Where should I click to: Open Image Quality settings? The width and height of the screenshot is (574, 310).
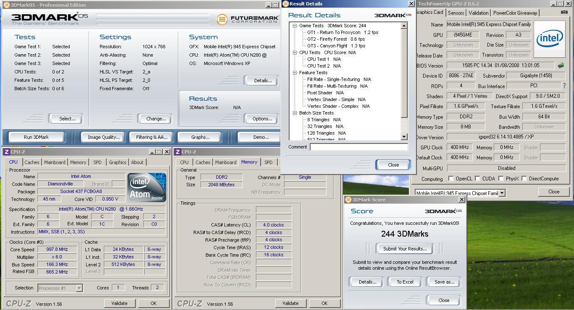click(103, 137)
